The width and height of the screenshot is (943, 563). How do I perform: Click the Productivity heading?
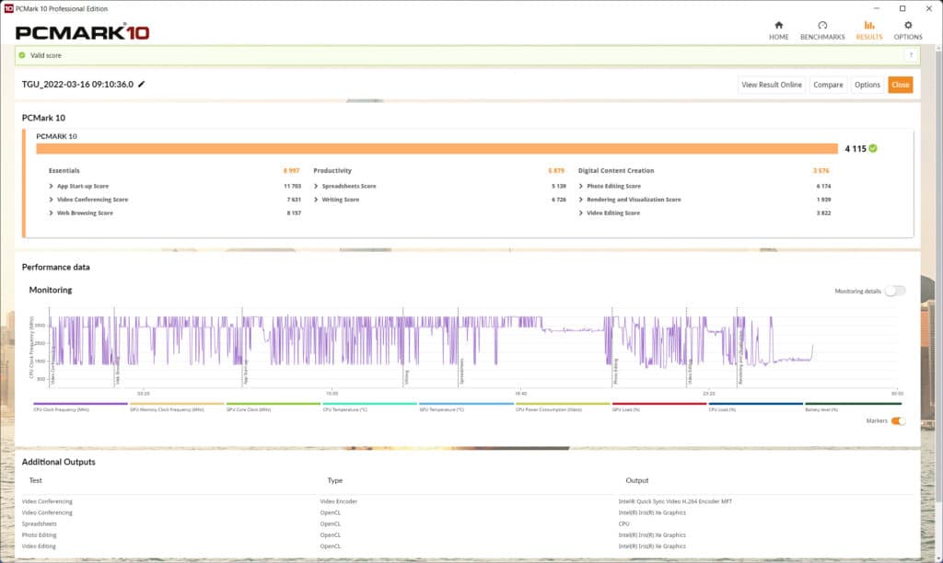tap(332, 170)
